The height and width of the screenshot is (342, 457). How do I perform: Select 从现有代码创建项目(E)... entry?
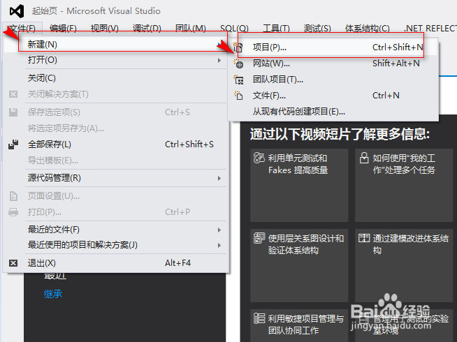[x=333, y=112]
